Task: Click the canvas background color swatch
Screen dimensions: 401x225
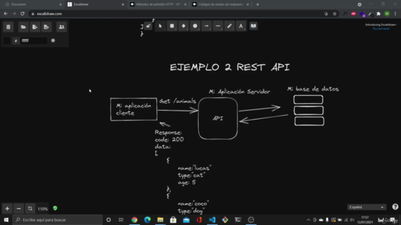Action: click(7, 41)
